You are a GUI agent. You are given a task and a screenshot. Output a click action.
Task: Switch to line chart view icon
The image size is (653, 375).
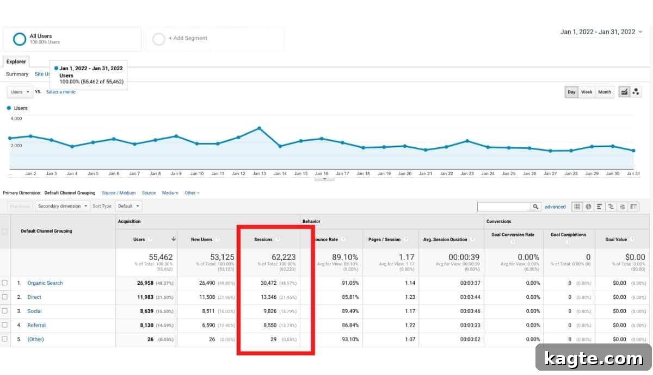[624, 92]
